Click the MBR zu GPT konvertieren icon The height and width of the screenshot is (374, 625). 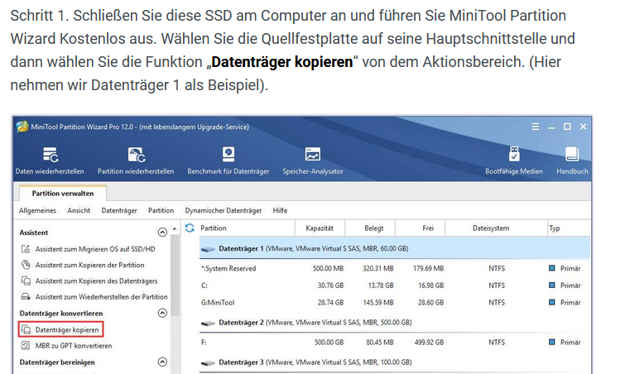(x=26, y=345)
